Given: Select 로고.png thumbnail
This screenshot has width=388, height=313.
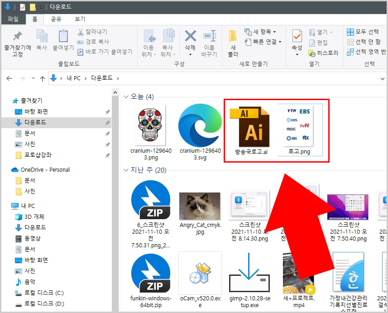Looking at the screenshot, I should coord(299,126).
